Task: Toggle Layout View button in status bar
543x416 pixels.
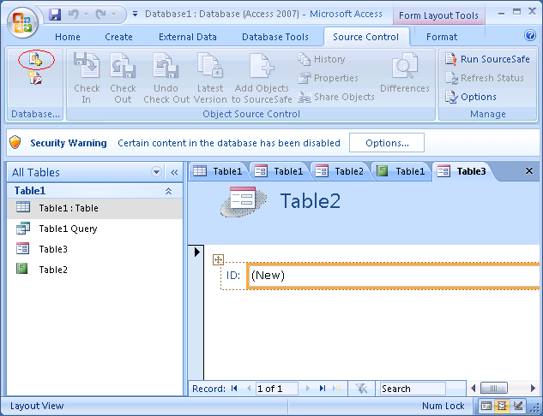Action: (x=502, y=406)
